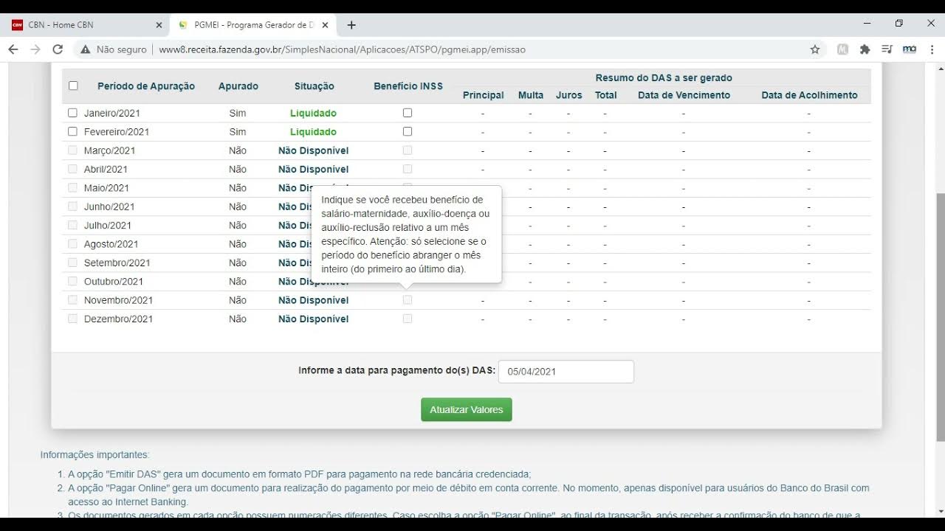Check the Janeiro/2021 period checkbox

72,113
